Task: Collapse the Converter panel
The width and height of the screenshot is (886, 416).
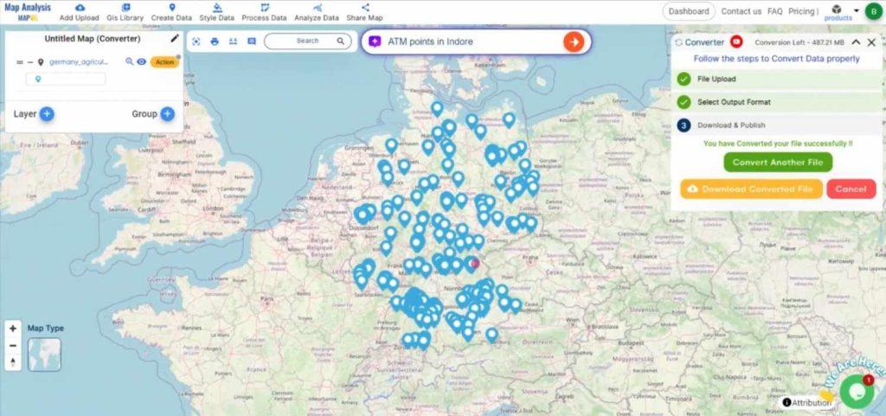Action: [x=856, y=42]
